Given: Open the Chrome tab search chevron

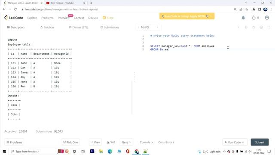Looking at the screenshot, I should 246,3.
